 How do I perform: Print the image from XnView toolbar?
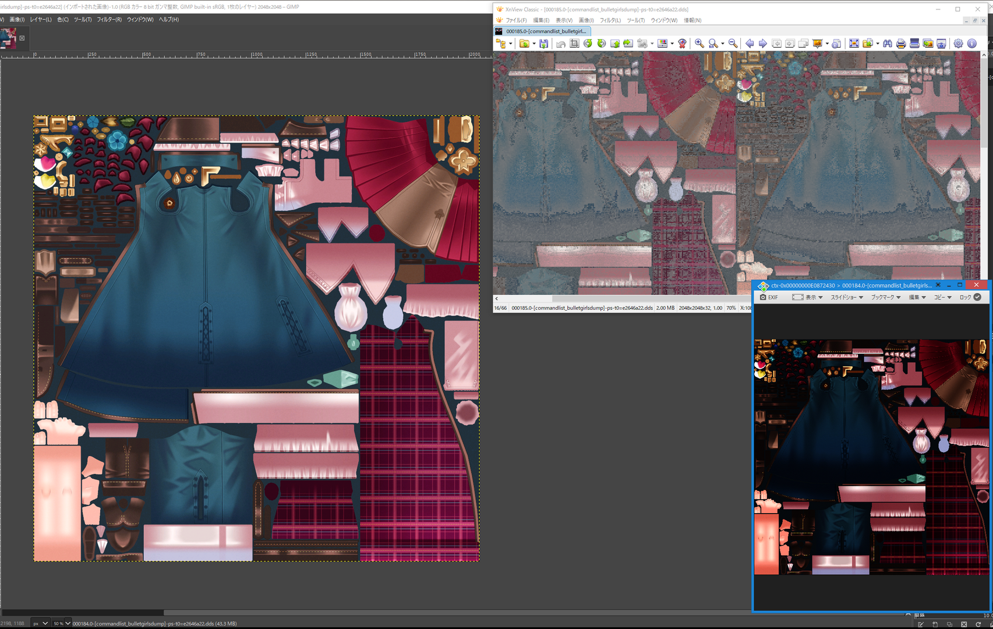(x=901, y=44)
